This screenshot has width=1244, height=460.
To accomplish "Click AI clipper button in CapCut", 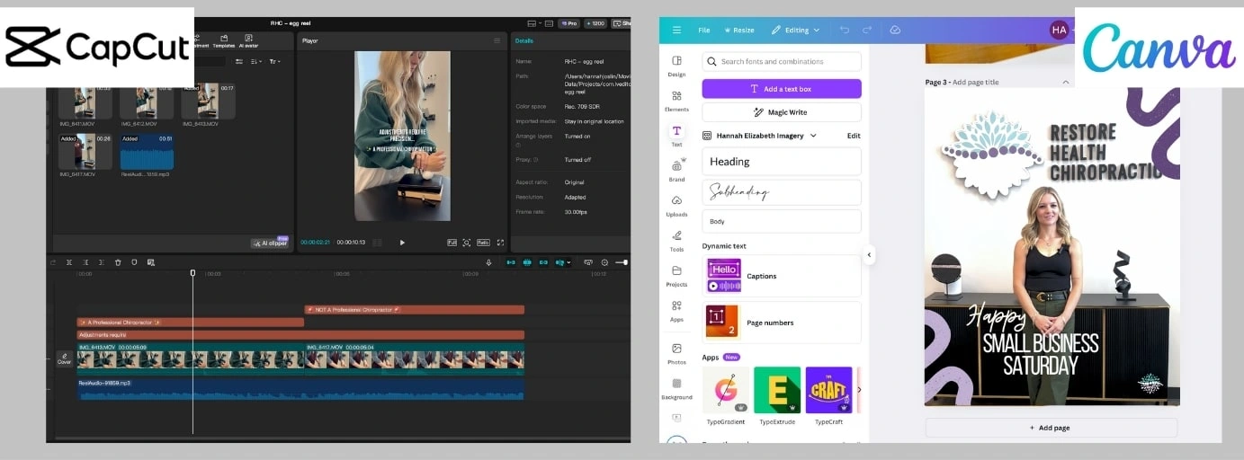I will [270, 243].
